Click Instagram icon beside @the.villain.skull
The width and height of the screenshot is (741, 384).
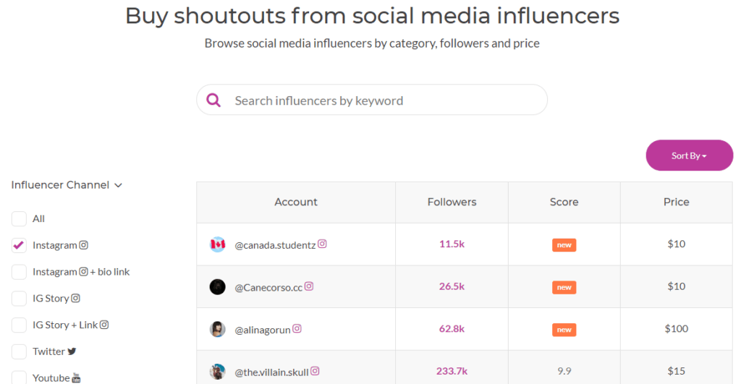[x=315, y=372]
